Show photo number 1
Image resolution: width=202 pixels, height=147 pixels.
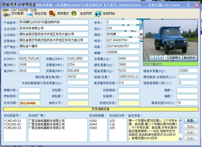click(x=152, y=58)
